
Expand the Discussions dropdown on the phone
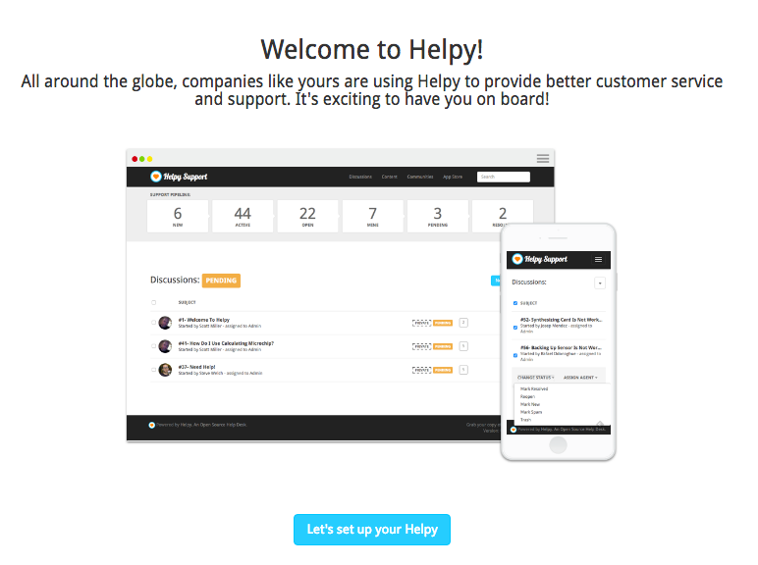click(600, 282)
